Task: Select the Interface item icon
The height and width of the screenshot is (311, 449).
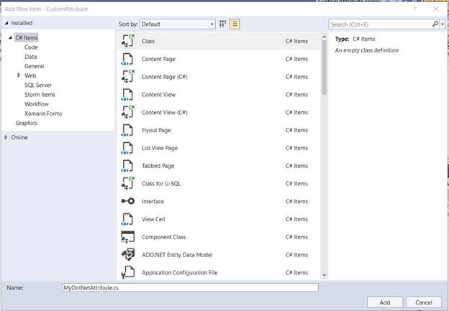Action: [x=127, y=201]
